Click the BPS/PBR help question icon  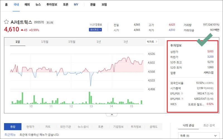[182, 99]
